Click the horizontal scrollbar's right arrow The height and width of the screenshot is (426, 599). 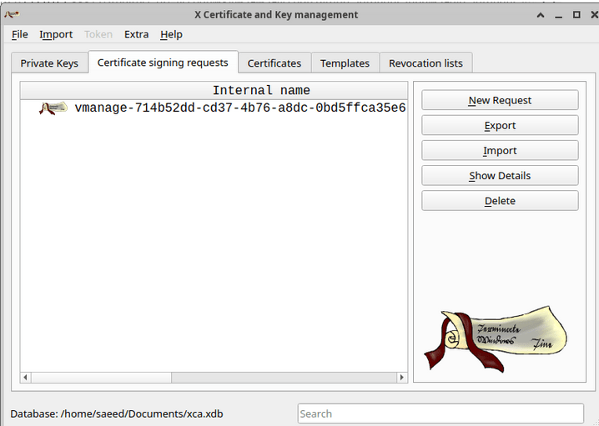click(401, 378)
